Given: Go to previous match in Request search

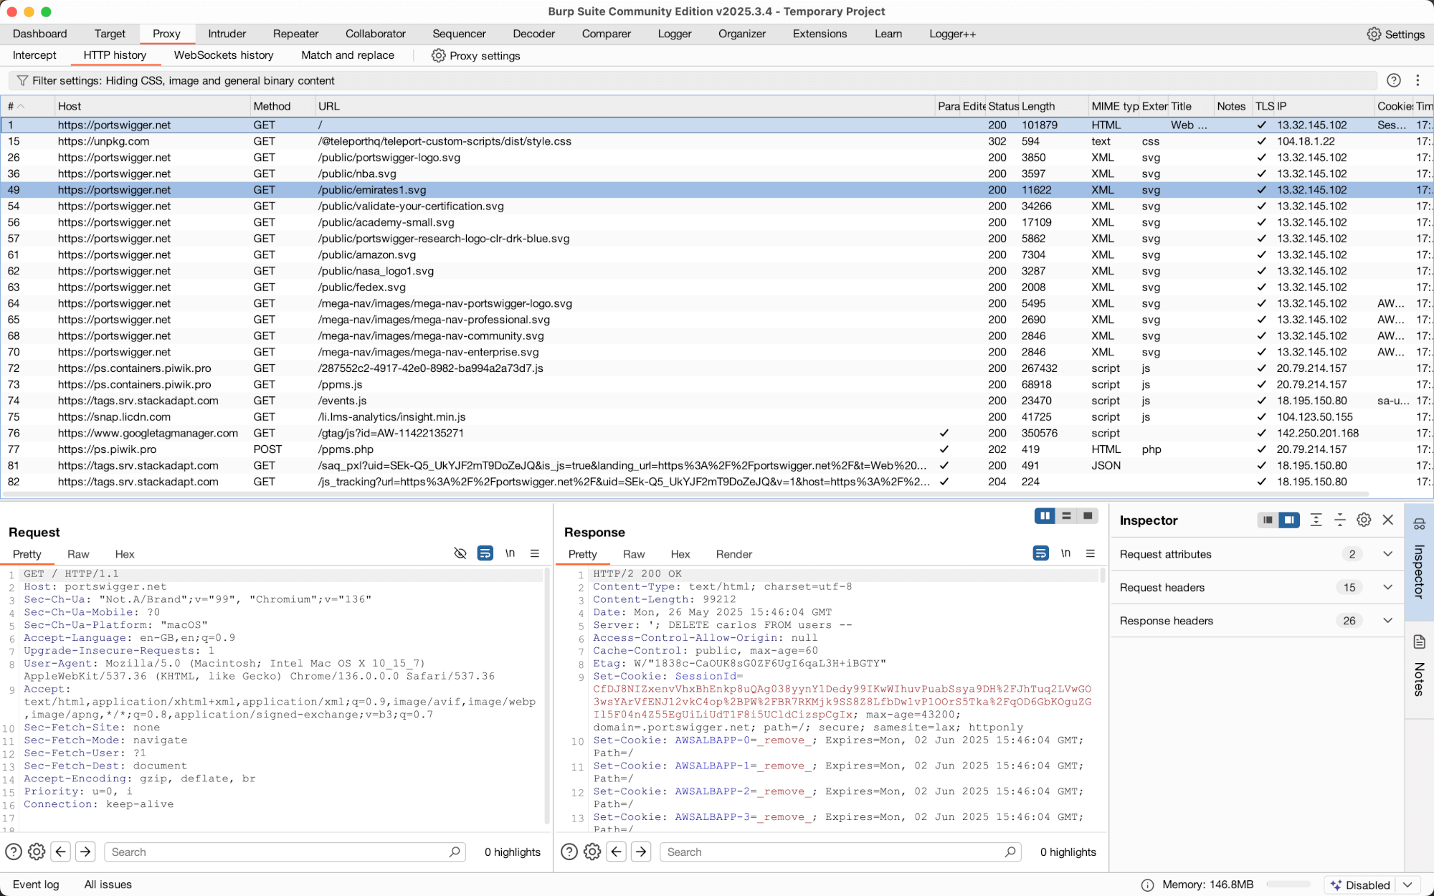Looking at the screenshot, I should click(x=61, y=852).
